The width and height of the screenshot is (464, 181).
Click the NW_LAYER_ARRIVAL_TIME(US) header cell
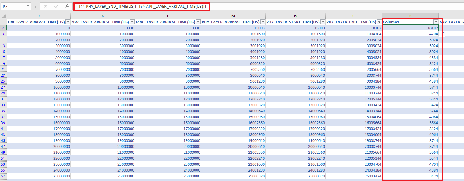tap(103, 22)
